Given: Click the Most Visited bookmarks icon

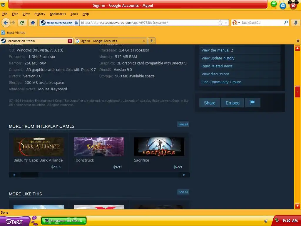Looking at the screenshot, I should pyautogui.click(x=3, y=33).
